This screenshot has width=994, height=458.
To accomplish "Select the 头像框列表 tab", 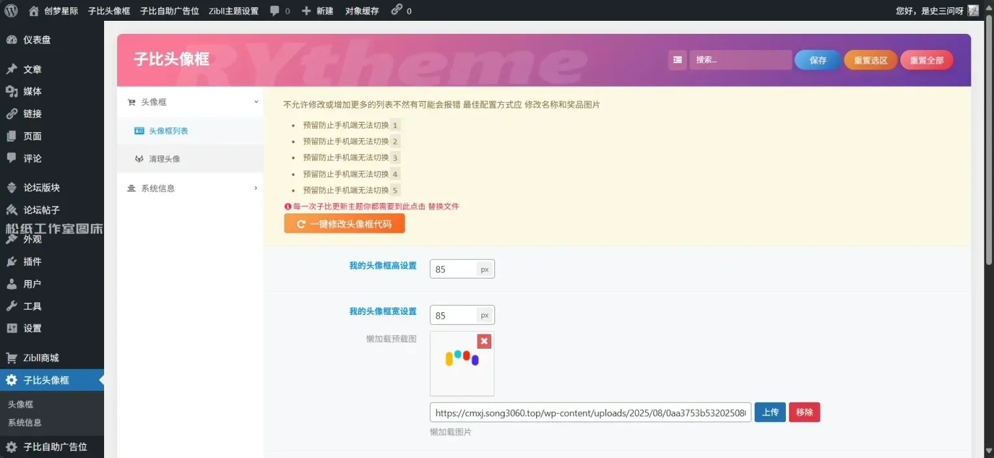I will click(168, 131).
